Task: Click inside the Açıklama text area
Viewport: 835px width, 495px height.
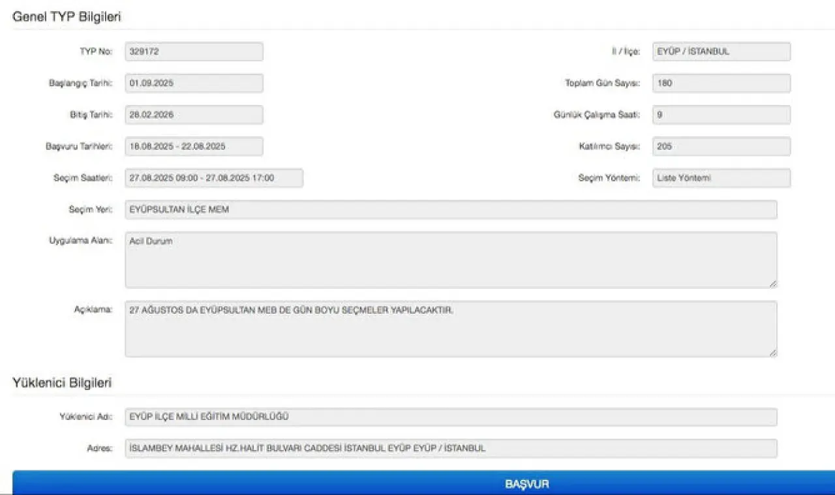Action: tap(451, 329)
